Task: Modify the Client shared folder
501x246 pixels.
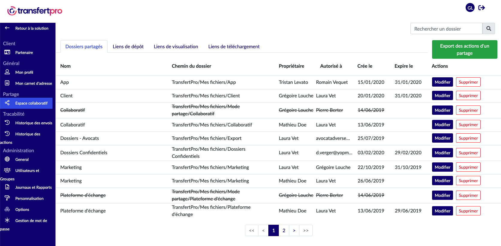Action: point(442,96)
